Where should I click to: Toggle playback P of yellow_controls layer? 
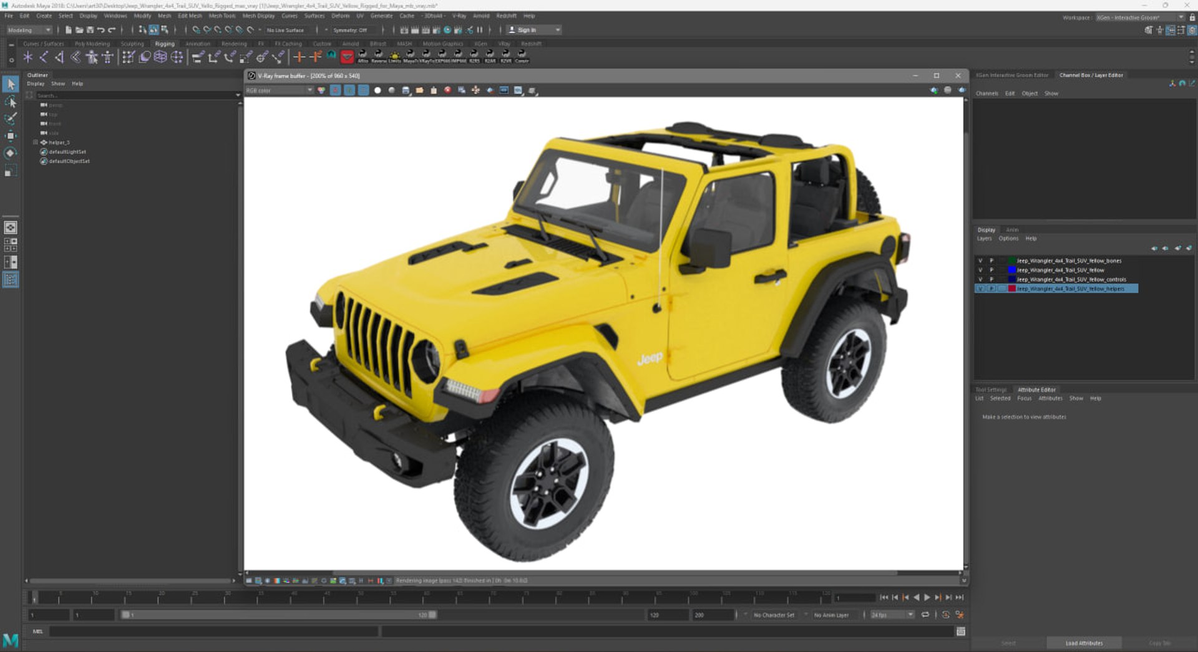991,279
